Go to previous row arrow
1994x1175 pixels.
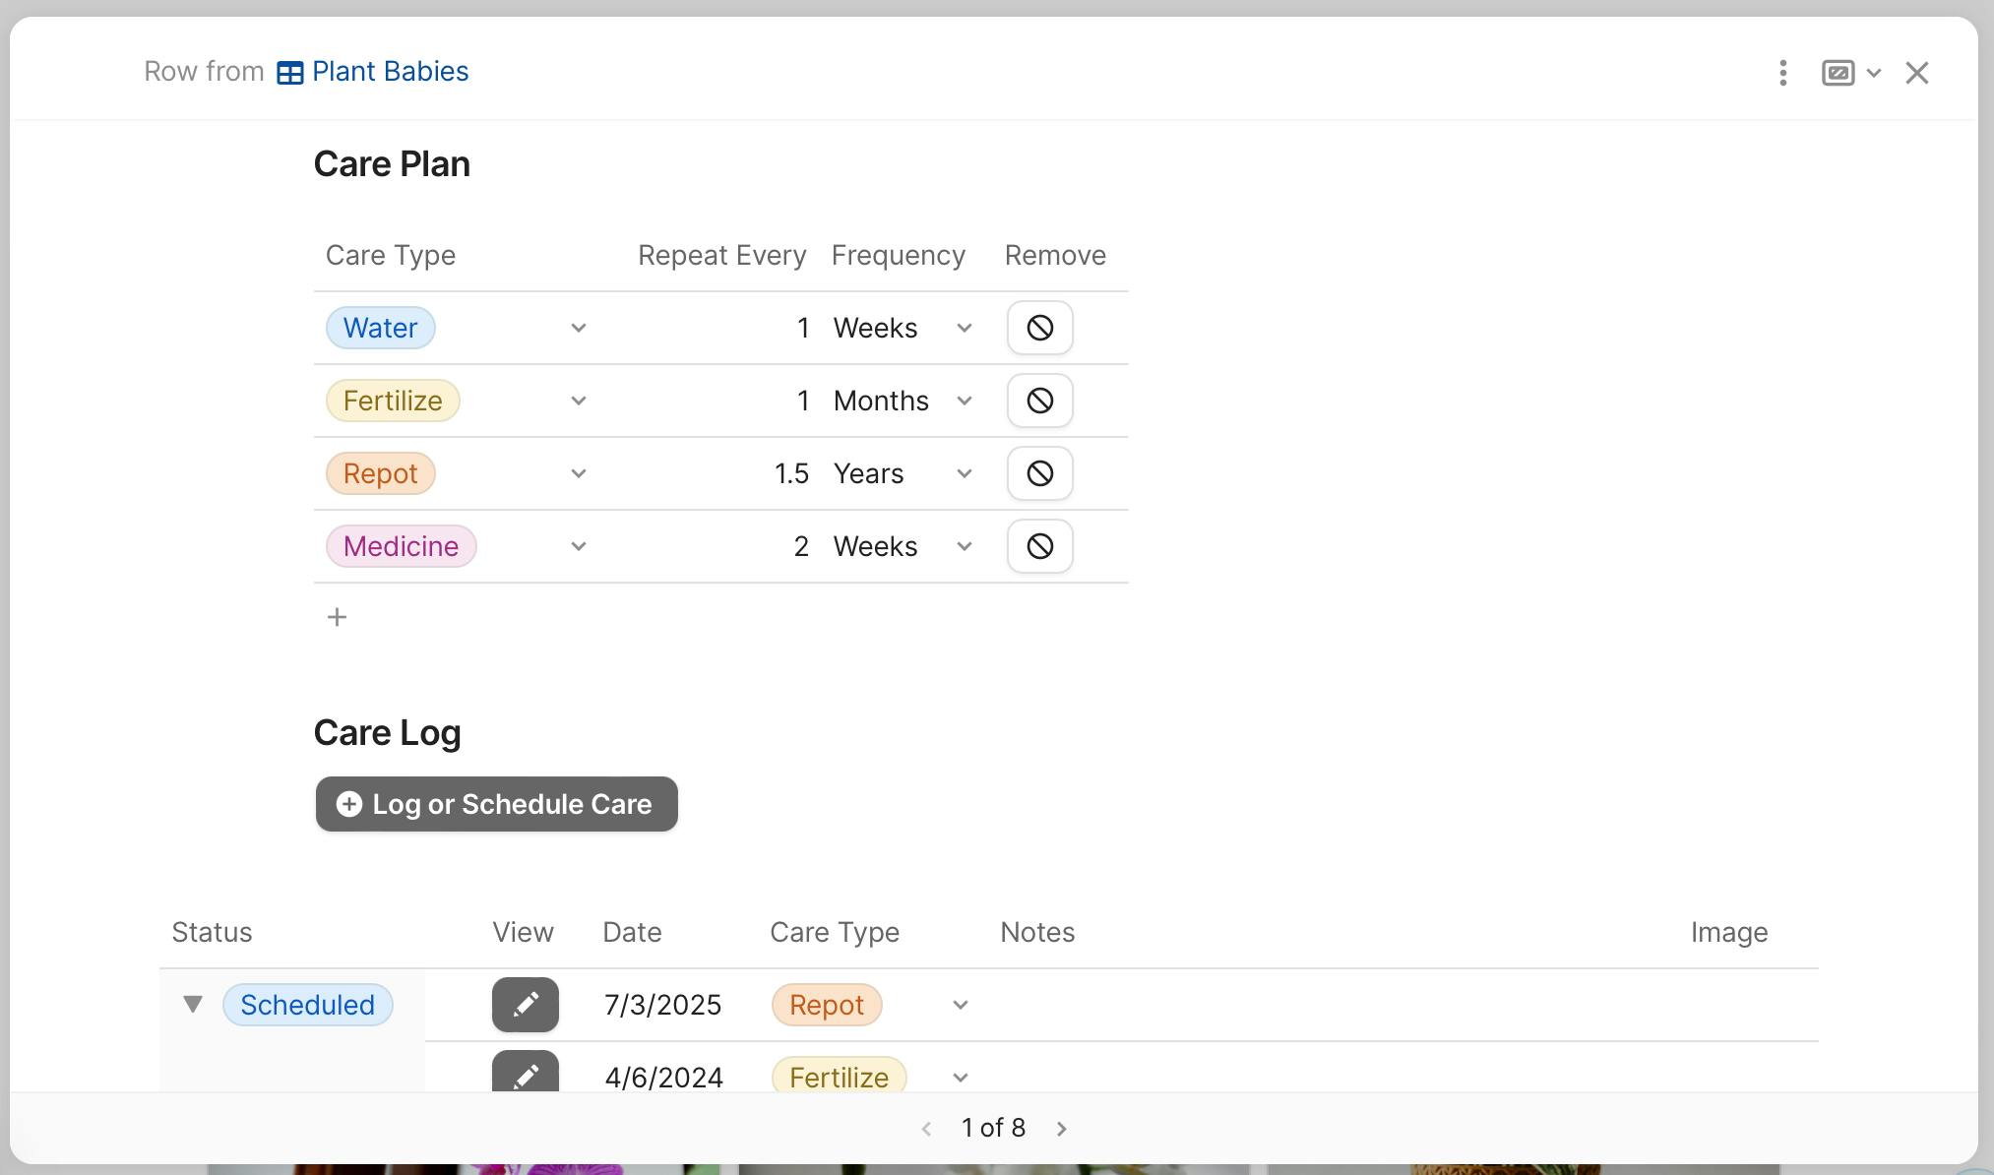pos(926,1129)
